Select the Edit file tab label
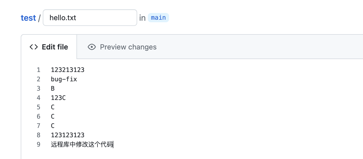This screenshot has height=159, width=363. coord(55,47)
